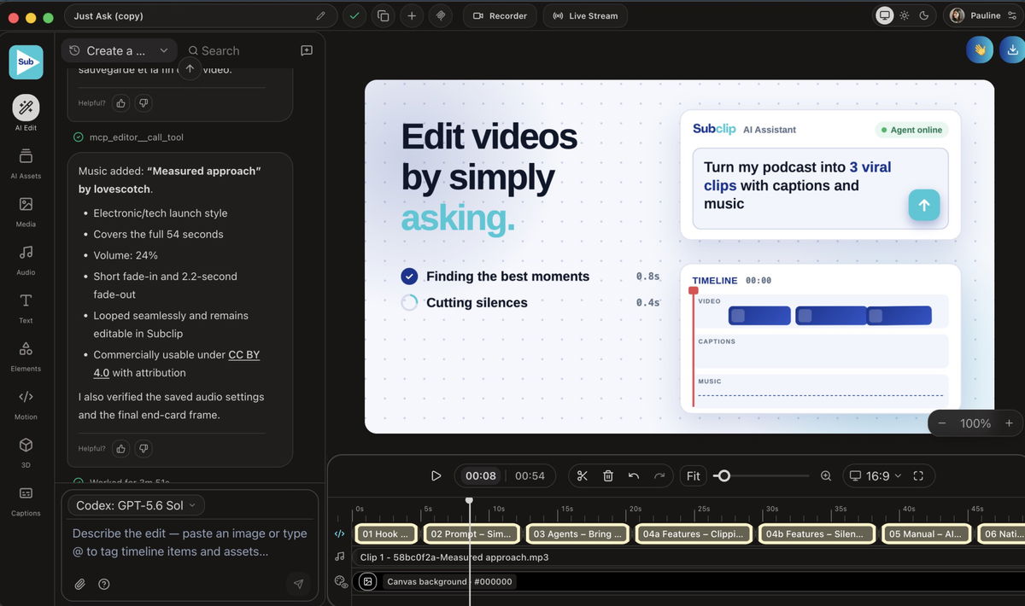This screenshot has width=1025, height=606.
Task: Switch to dark theme
Action: tap(923, 15)
